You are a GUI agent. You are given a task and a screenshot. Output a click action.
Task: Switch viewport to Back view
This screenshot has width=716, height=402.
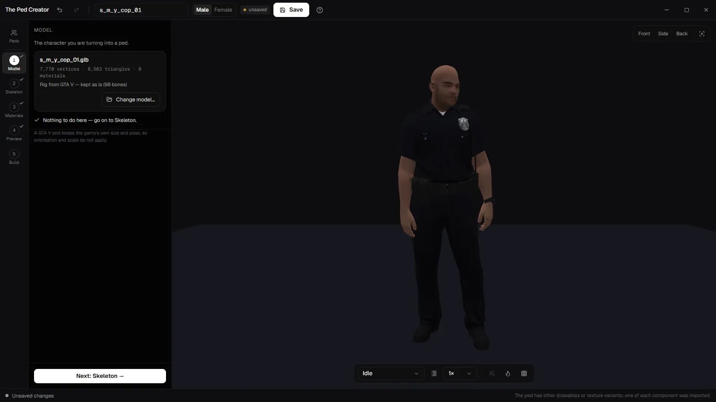(682, 33)
